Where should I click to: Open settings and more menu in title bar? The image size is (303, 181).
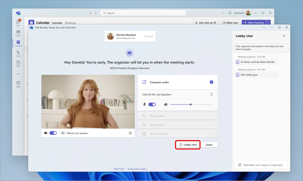pos(222,13)
